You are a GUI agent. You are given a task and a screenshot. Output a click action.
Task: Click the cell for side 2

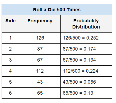click(x=11, y=49)
